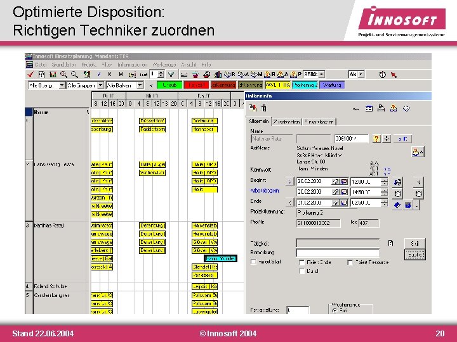Click the first icon in Balkeninfo toolbar
457x342 pixels.
(x=253, y=108)
